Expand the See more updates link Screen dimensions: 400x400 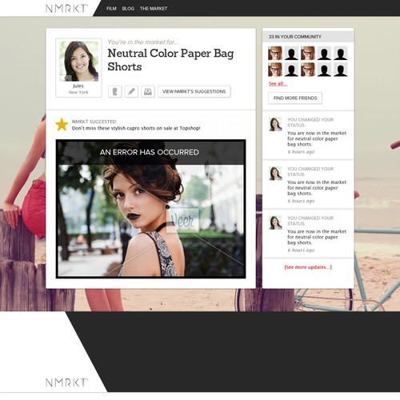[x=308, y=267]
